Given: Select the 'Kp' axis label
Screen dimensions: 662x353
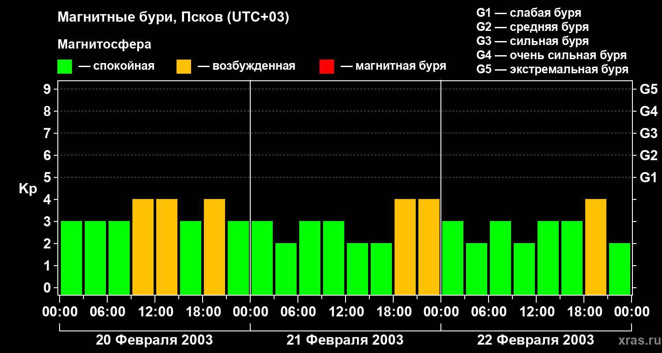Looking at the screenshot, I should pyautogui.click(x=28, y=189).
